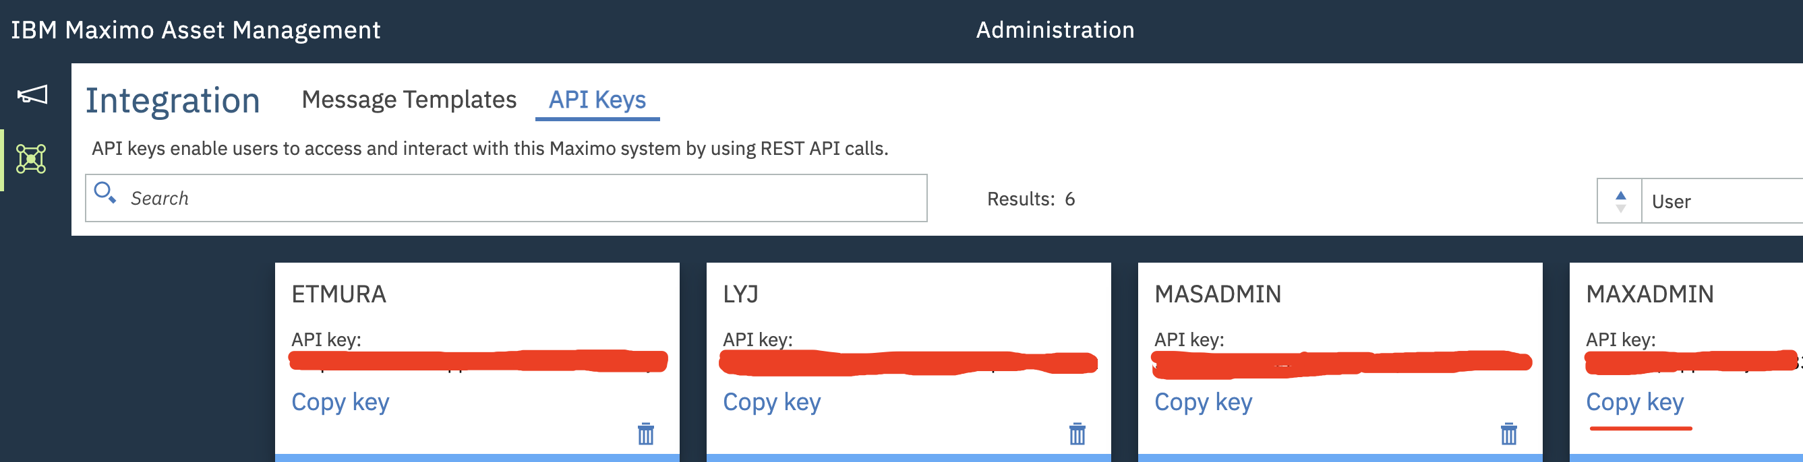Select the API Keys tab
This screenshot has width=1803, height=462.
(x=597, y=100)
